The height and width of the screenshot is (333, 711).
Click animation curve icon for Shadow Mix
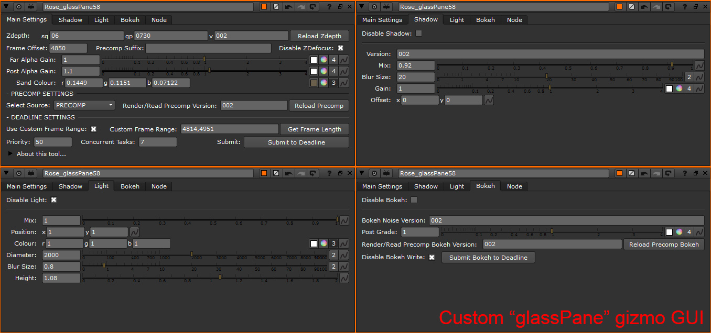(699, 65)
